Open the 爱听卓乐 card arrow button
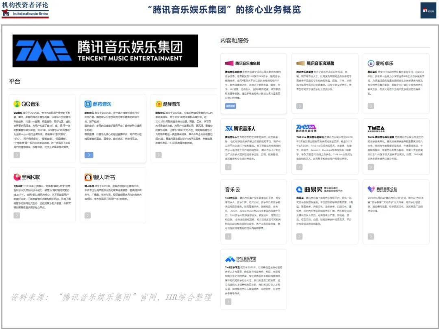Image resolution: width=439 pixels, height=329 pixels. 371,106
